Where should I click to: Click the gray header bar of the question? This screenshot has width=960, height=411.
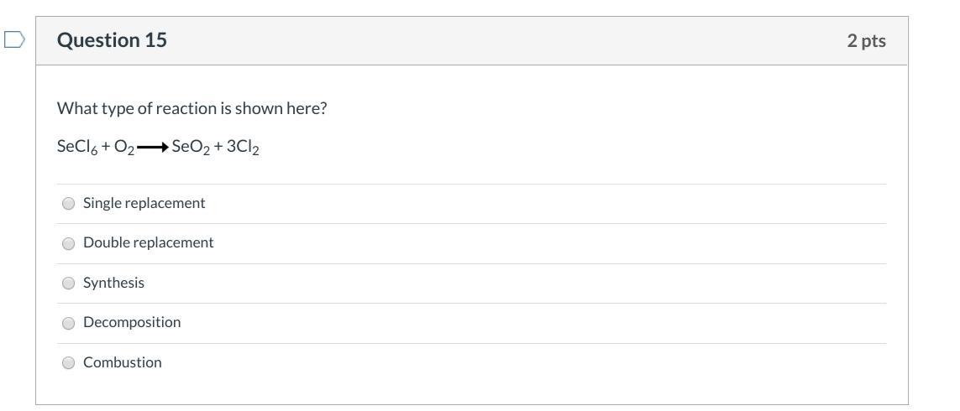504,40
